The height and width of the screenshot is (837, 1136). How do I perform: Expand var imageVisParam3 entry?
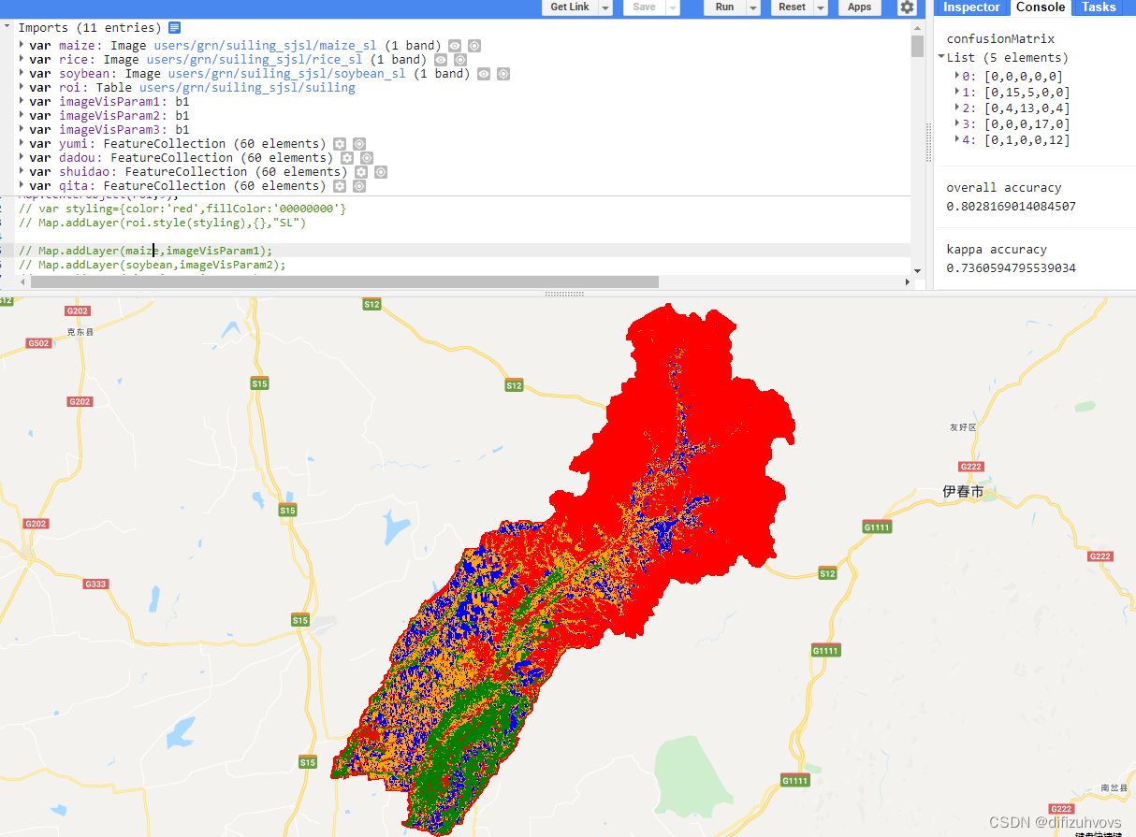(22, 129)
